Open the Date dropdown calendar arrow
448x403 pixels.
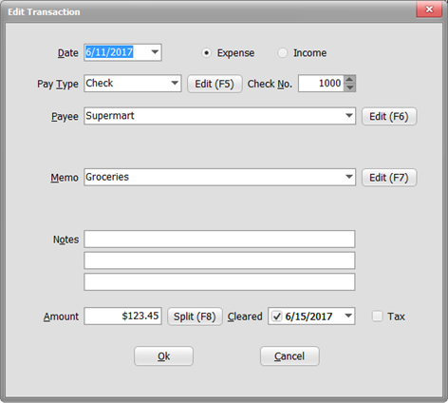[155, 52]
